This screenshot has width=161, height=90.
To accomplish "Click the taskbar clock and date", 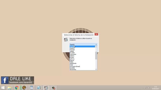I will (x=155, y=88).
